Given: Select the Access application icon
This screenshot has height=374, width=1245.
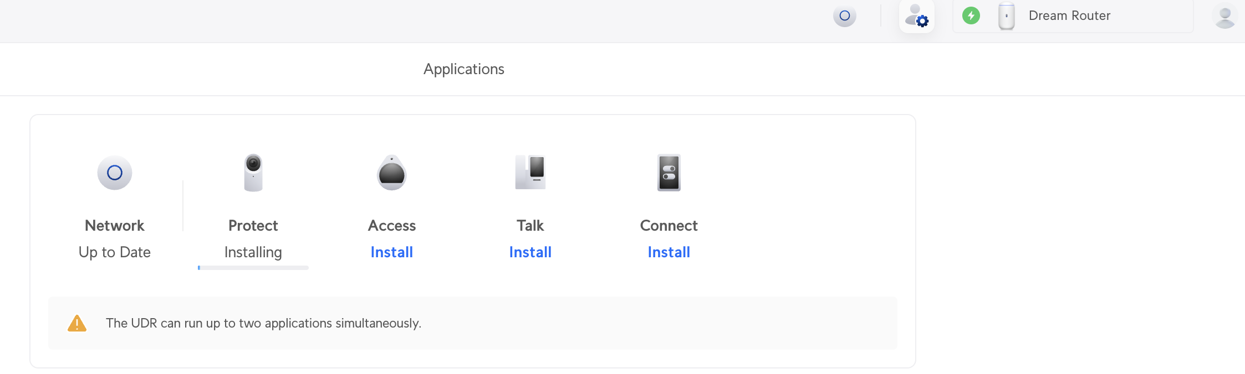Looking at the screenshot, I should click(x=392, y=173).
